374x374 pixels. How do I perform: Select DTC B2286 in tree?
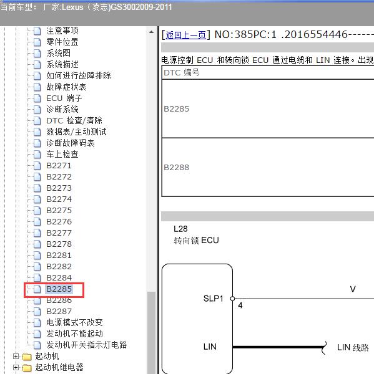tap(59, 300)
